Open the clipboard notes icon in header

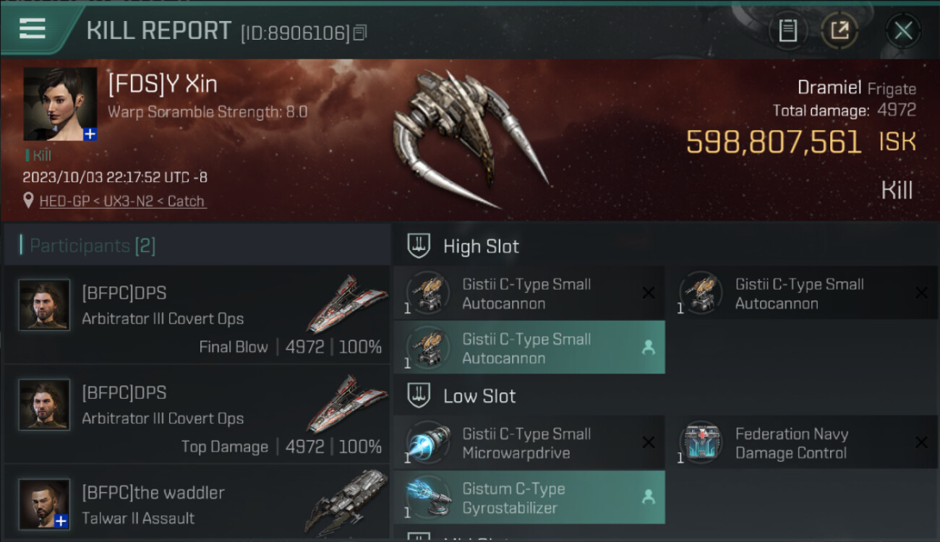tap(787, 31)
